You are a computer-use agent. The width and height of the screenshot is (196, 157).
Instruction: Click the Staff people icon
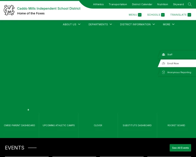(x=163, y=54)
